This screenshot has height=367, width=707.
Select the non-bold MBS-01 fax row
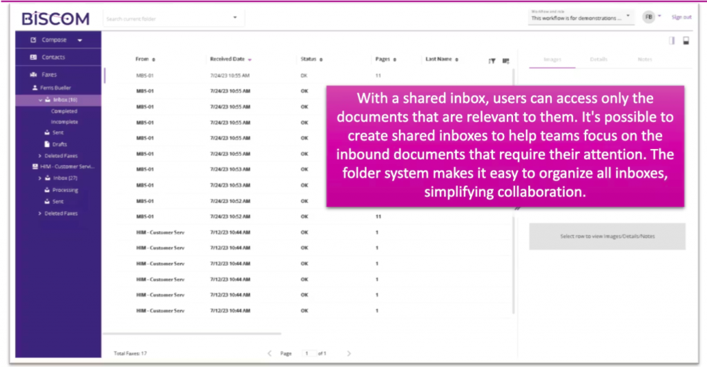[x=309, y=76]
